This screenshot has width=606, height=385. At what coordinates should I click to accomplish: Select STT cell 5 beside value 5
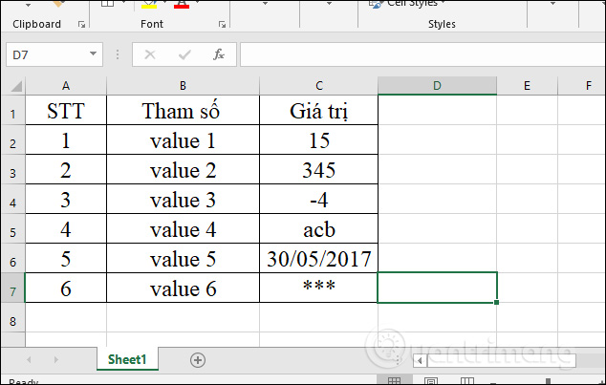(66, 259)
